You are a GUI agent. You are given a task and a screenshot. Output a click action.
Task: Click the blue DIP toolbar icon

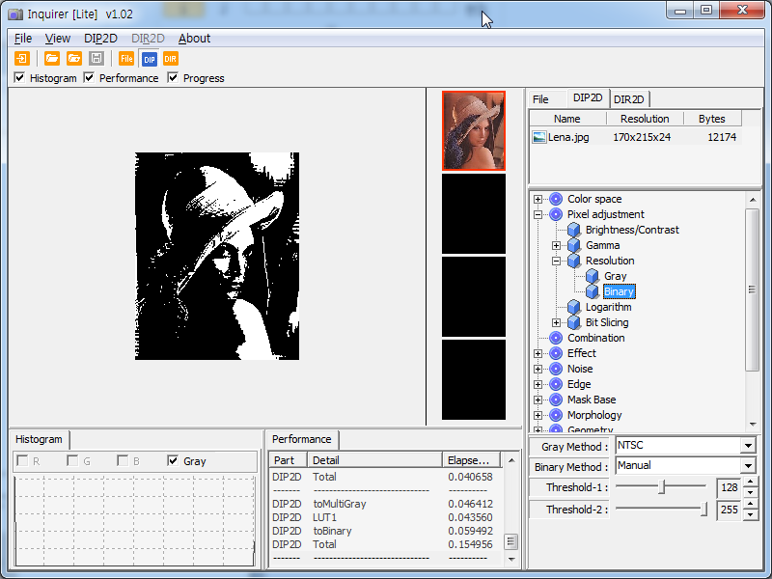click(149, 59)
